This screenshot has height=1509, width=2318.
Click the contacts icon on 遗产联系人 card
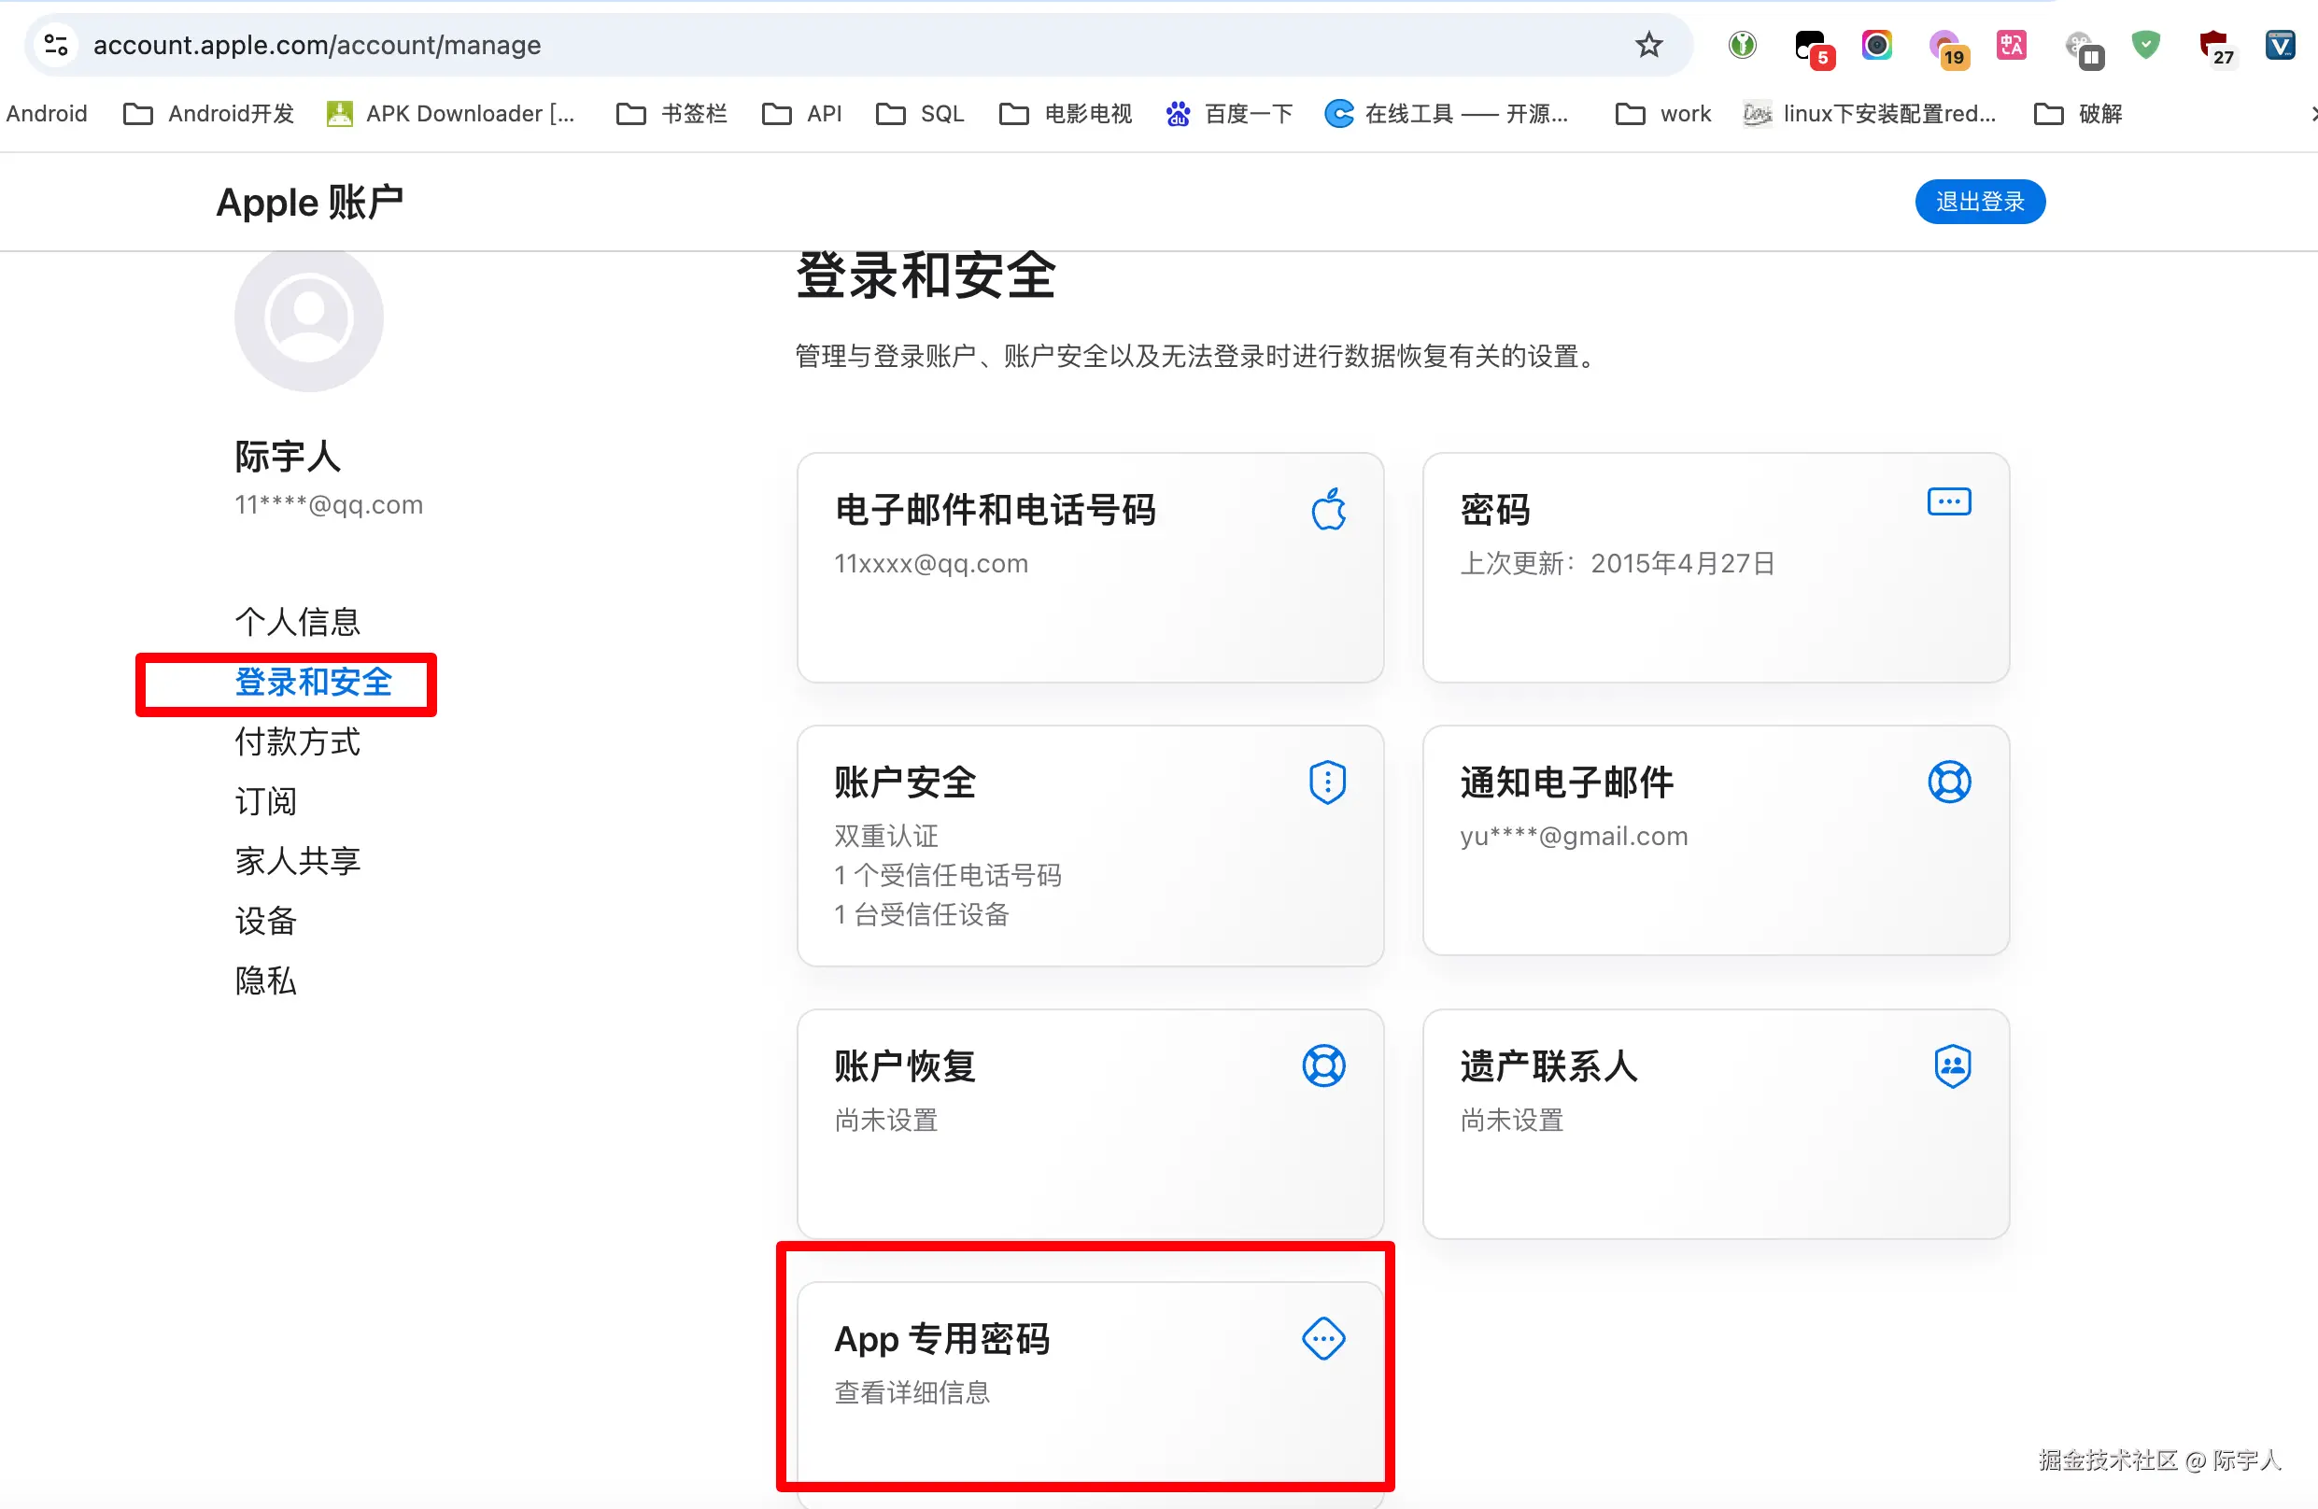1952,1065
